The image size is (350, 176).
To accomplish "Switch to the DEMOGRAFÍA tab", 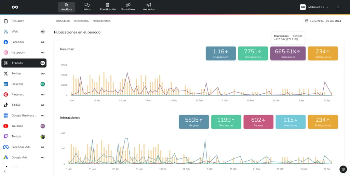I will coord(81,21).
